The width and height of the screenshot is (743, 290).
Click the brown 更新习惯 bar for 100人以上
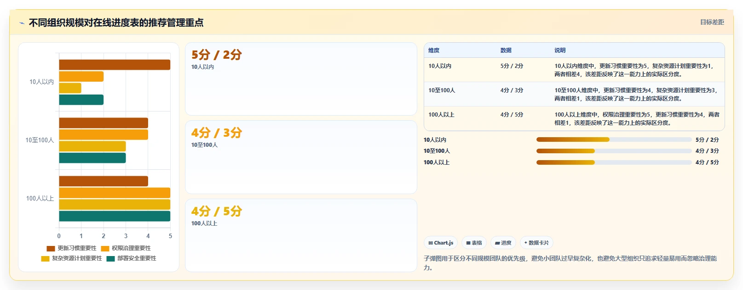pyautogui.click(x=104, y=181)
